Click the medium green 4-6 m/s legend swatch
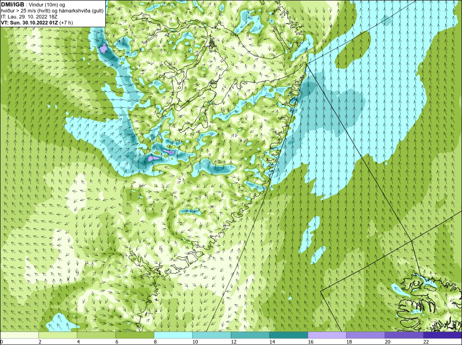The width and height of the screenshot is (462, 345). [96, 335]
